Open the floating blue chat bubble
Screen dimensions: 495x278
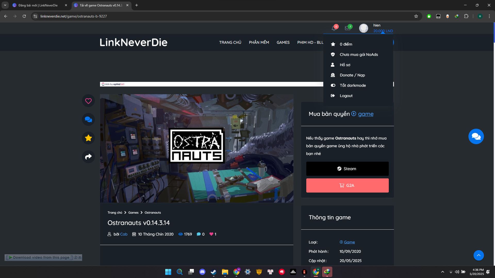[x=476, y=136]
